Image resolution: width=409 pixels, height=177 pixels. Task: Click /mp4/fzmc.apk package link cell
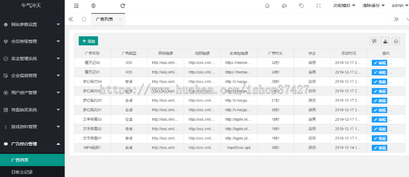pos(239,148)
